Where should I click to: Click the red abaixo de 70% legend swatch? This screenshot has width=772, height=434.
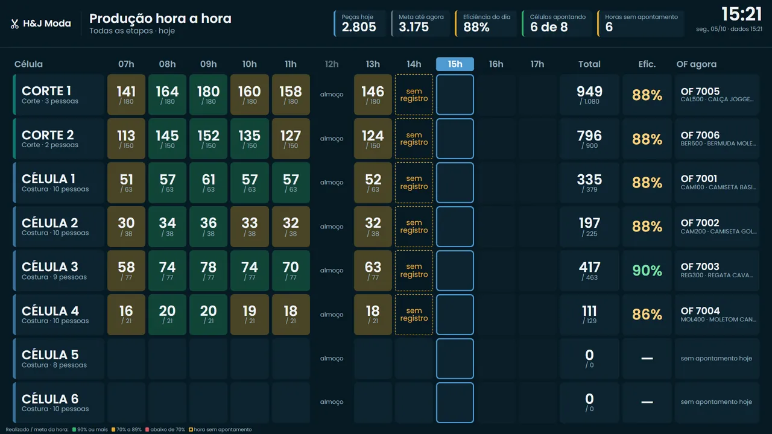(x=147, y=430)
